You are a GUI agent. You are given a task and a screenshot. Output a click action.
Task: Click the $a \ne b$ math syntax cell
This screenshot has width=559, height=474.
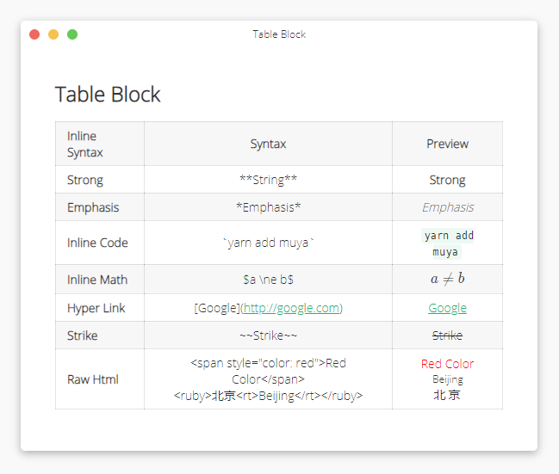click(x=268, y=280)
